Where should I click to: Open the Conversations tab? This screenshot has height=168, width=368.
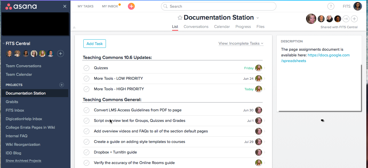[x=196, y=27]
